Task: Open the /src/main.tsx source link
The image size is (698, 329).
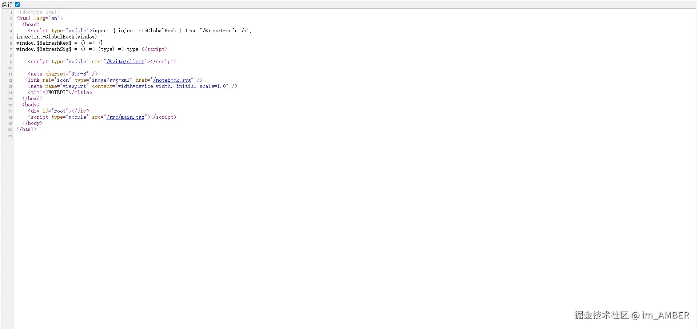Action: point(125,117)
